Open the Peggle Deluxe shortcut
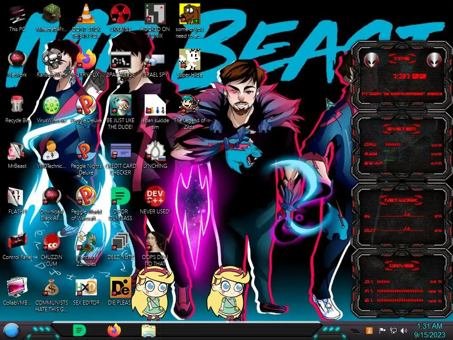The height and width of the screenshot is (340, 453). coord(86,110)
